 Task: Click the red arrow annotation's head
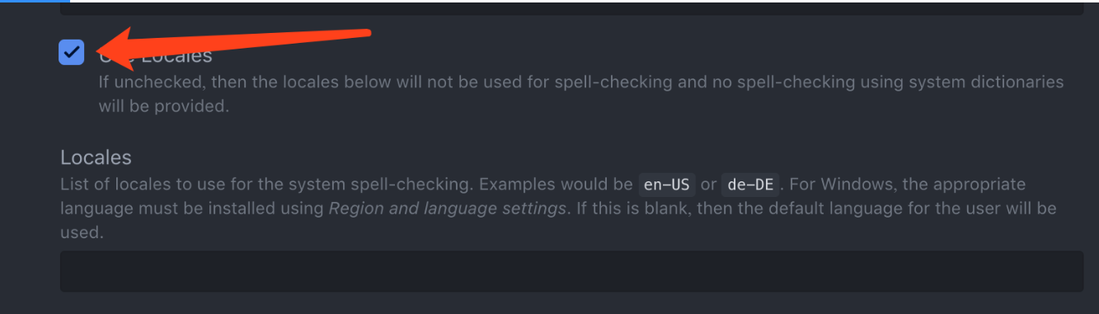115,50
